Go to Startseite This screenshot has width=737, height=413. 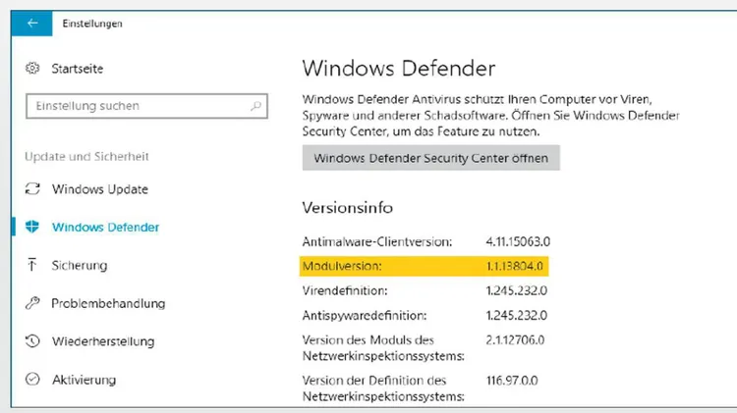(78, 69)
